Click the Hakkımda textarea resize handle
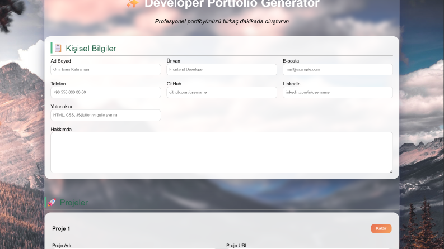 pos(391,171)
